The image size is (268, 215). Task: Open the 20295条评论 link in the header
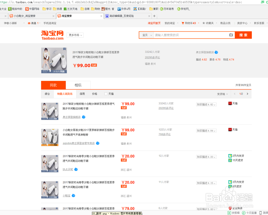coord(152,57)
